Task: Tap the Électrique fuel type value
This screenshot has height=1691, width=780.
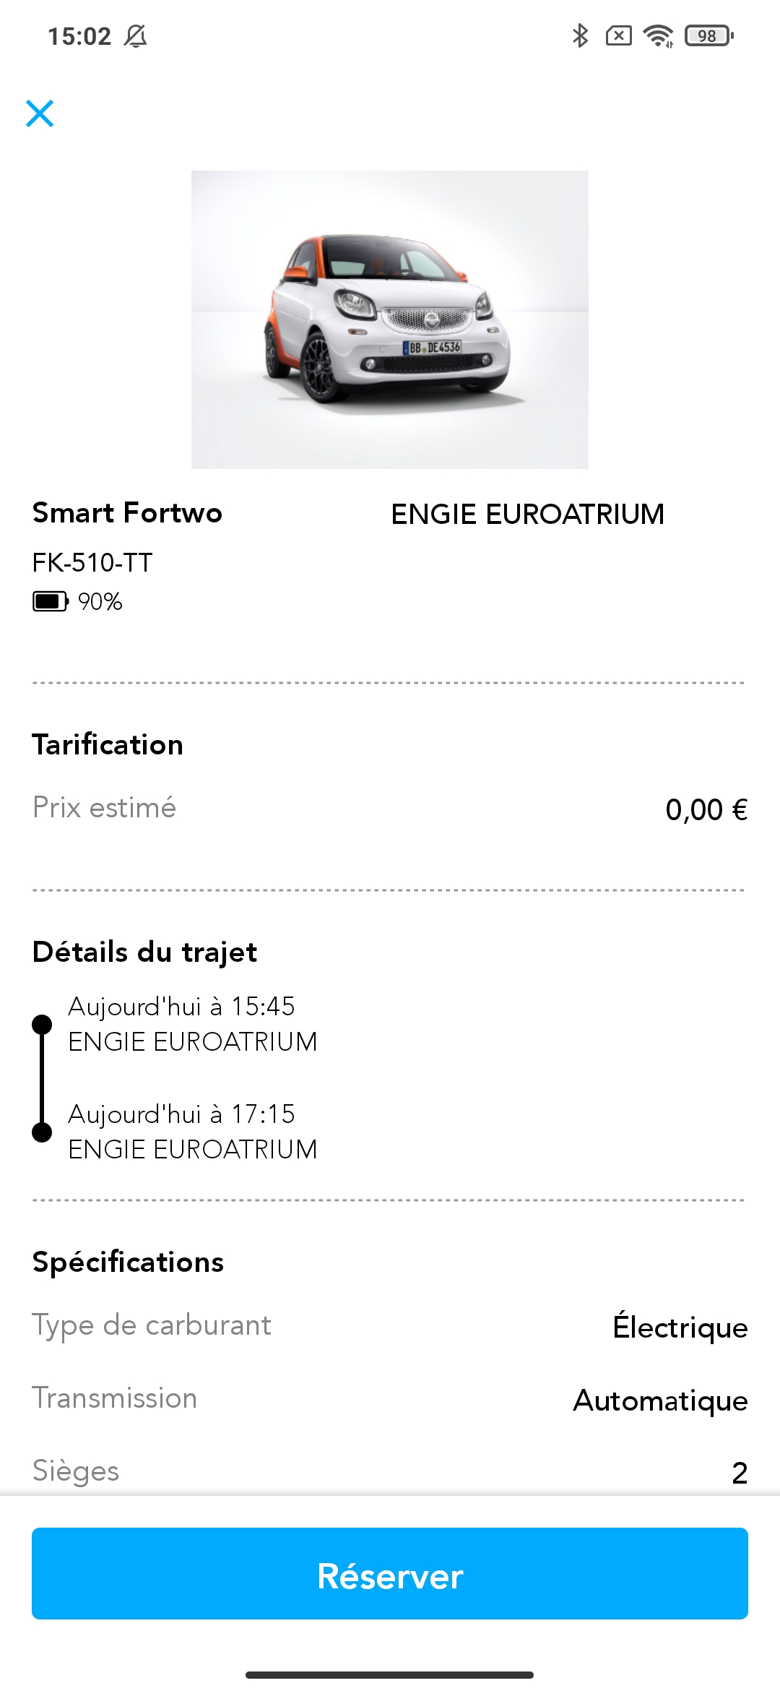Action: (680, 1327)
